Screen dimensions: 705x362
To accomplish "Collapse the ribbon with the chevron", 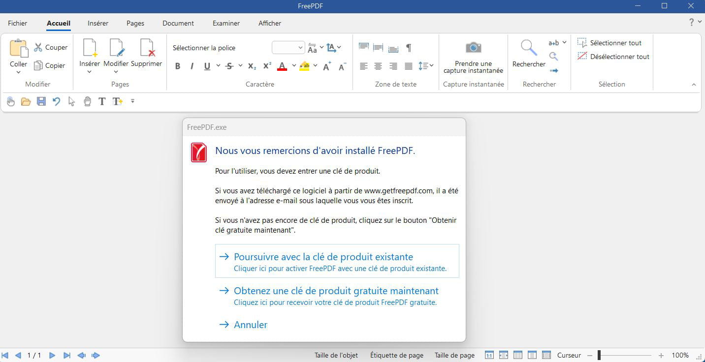I will click(x=694, y=85).
